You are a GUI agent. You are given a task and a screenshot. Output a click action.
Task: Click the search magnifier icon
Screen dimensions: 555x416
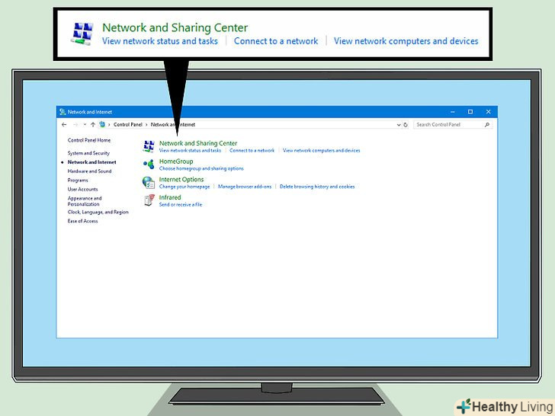(x=487, y=124)
